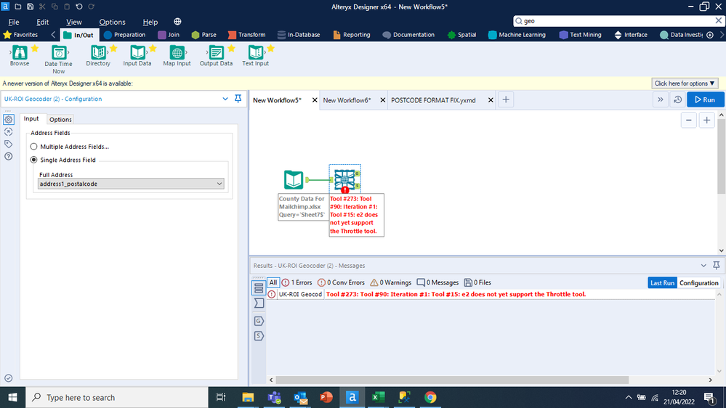The image size is (726, 408).
Task: Click horizontal scrollbar in Results pane
Action: [452, 380]
